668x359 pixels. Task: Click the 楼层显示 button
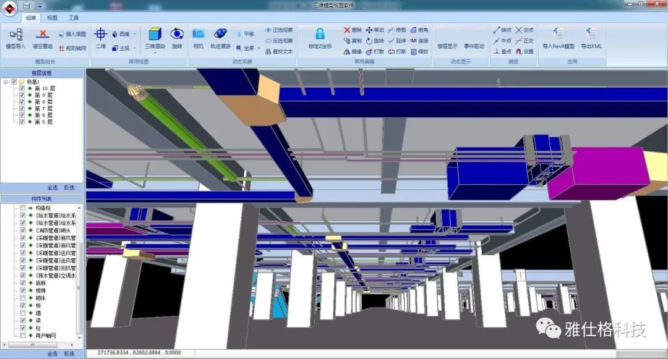pyautogui.click(x=447, y=46)
